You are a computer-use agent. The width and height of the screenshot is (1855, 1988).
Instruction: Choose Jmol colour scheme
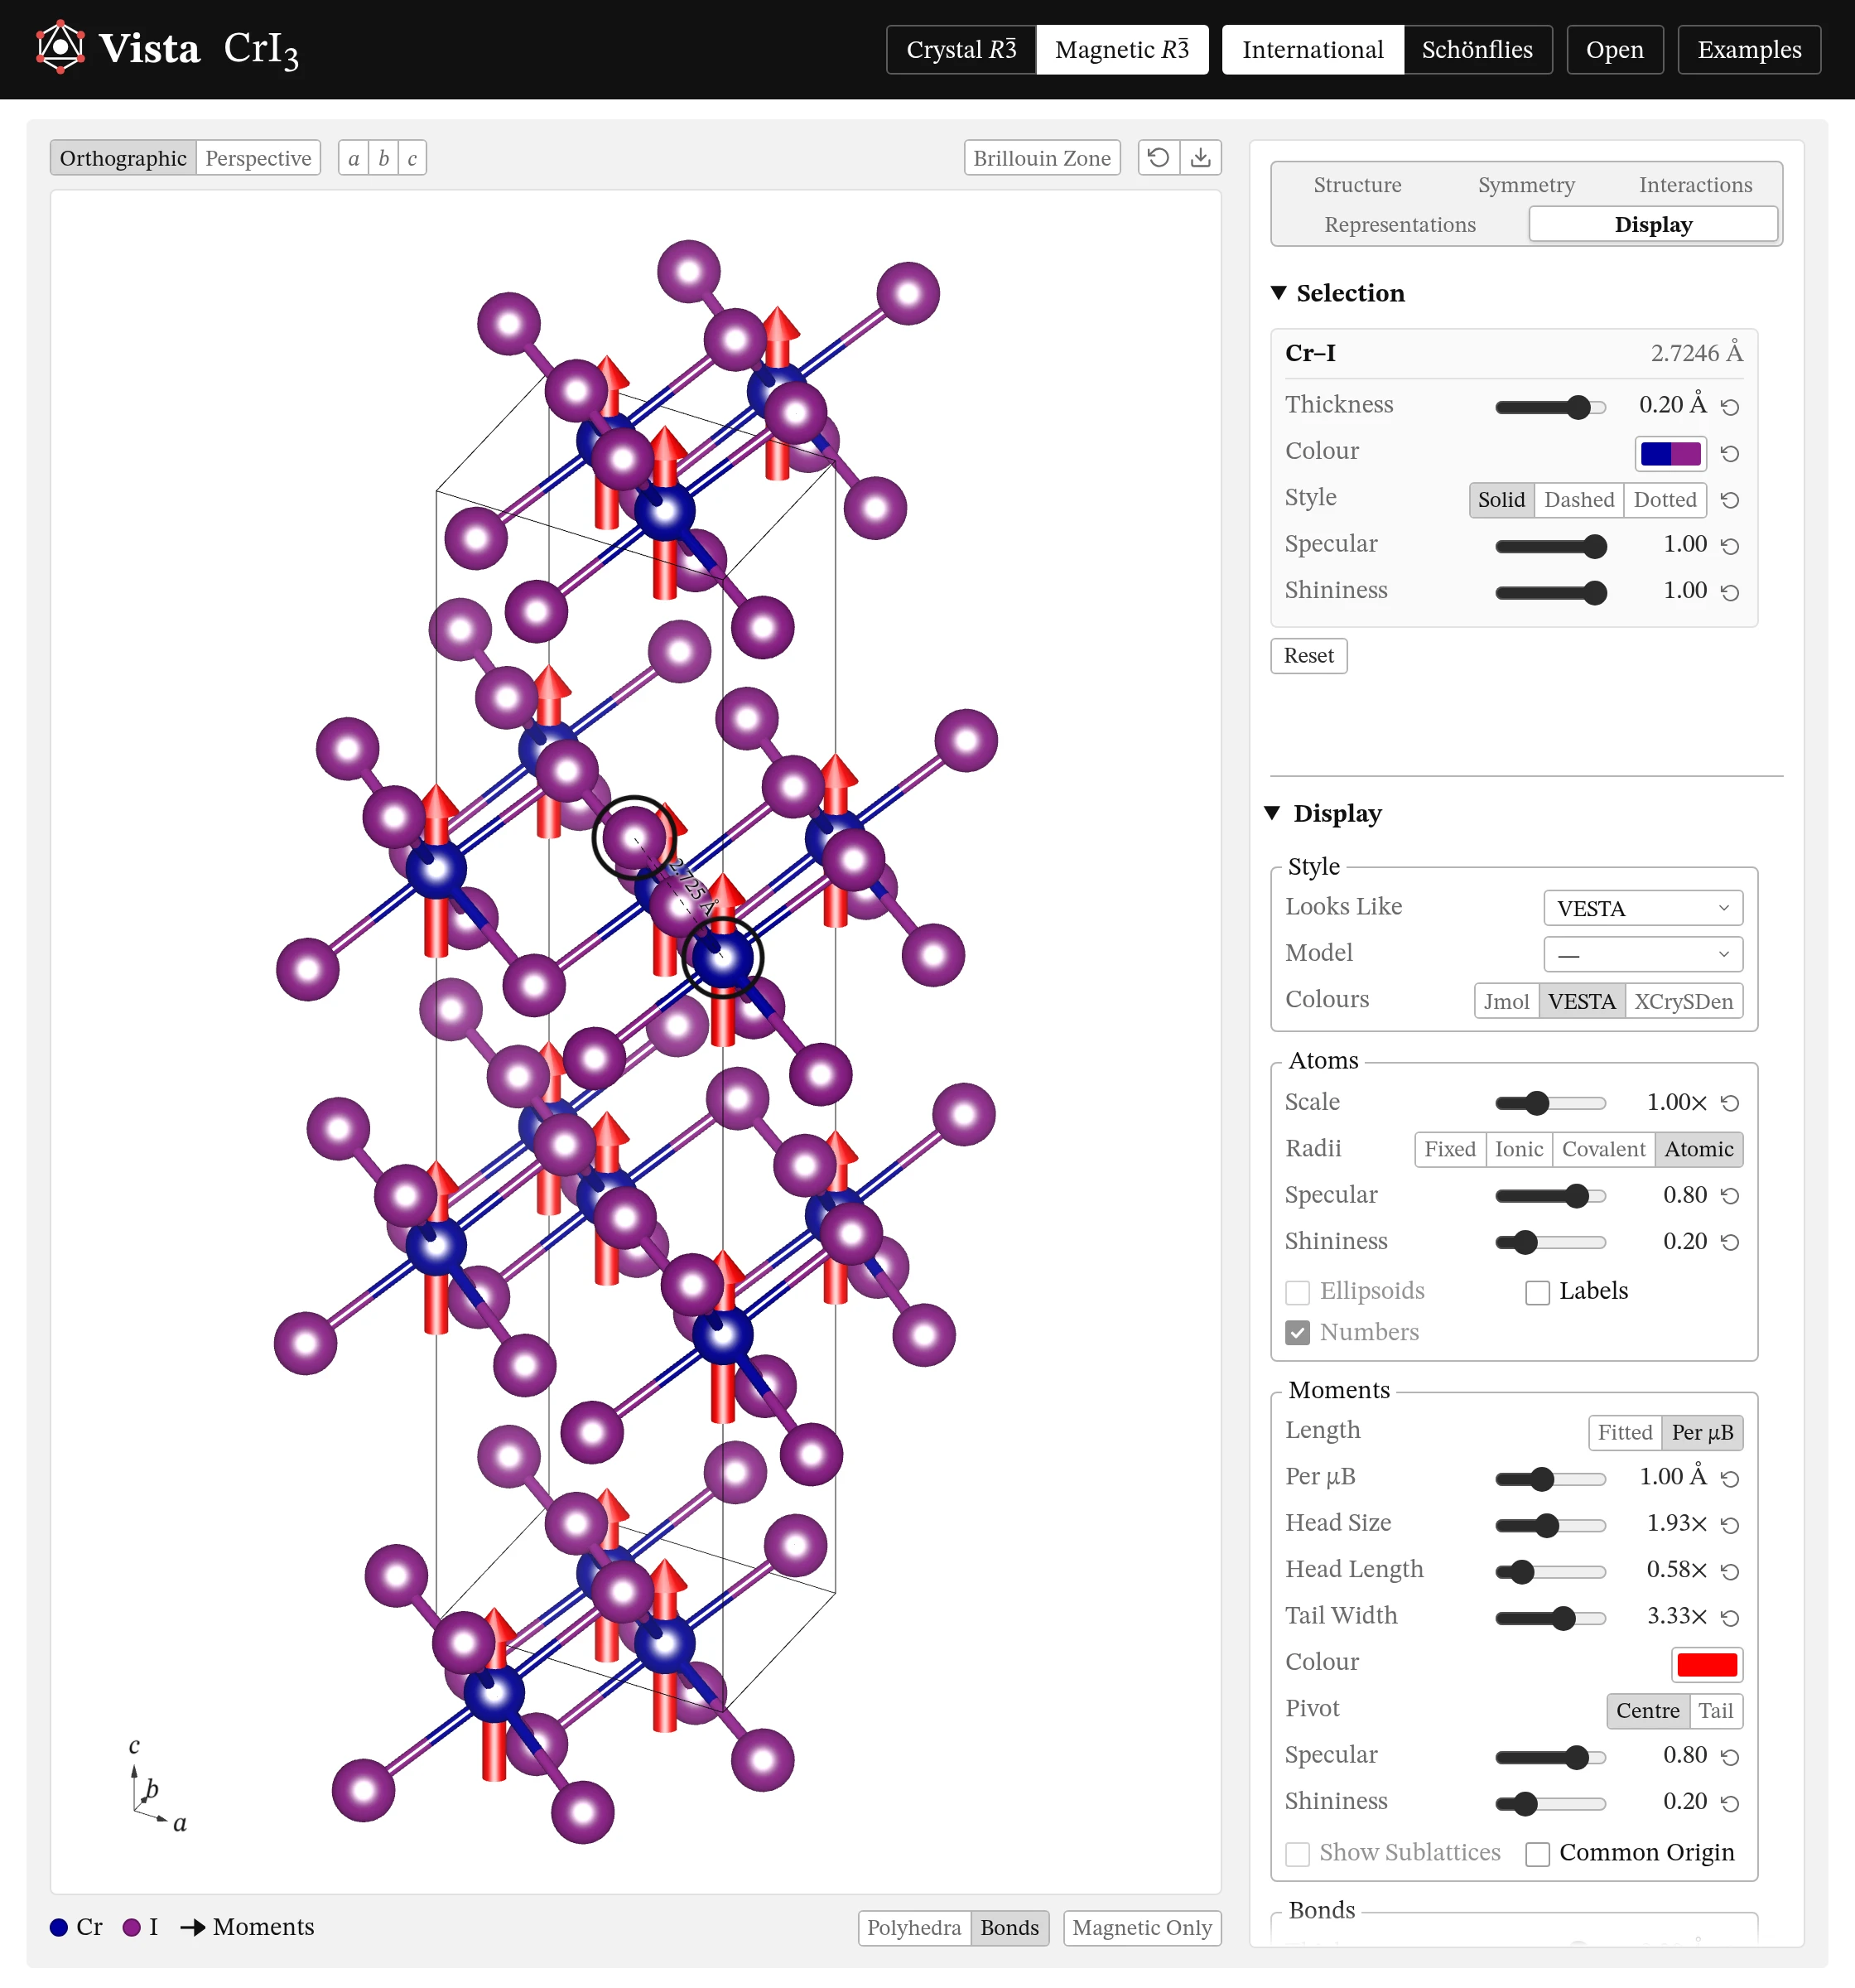click(x=1506, y=1002)
